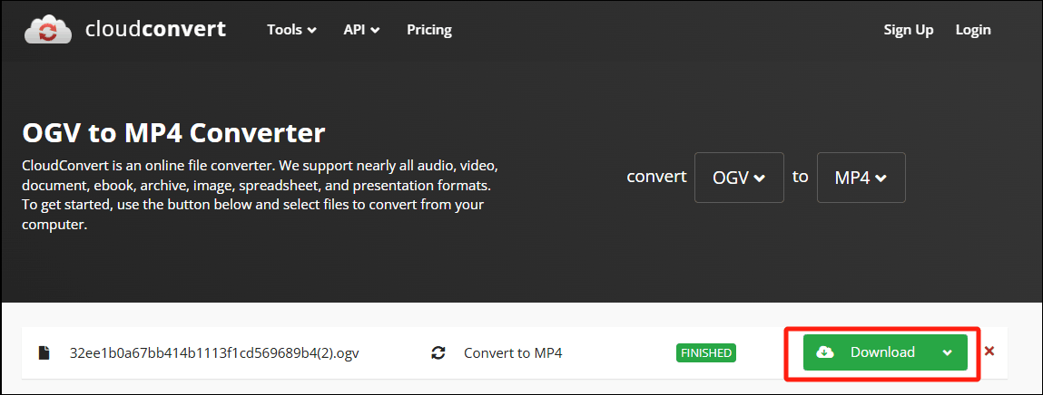The height and width of the screenshot is (395, 1043).
Task: Click the green FINISHED status badge
Action: (x=705, y=352)
